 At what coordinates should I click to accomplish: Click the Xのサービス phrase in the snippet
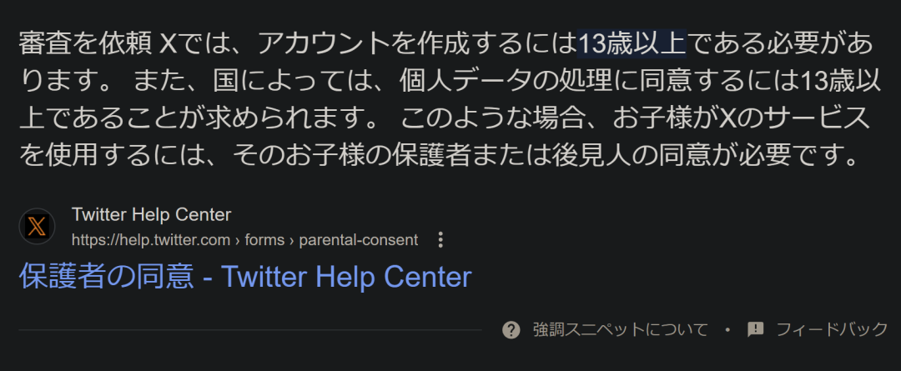[795, 119]
